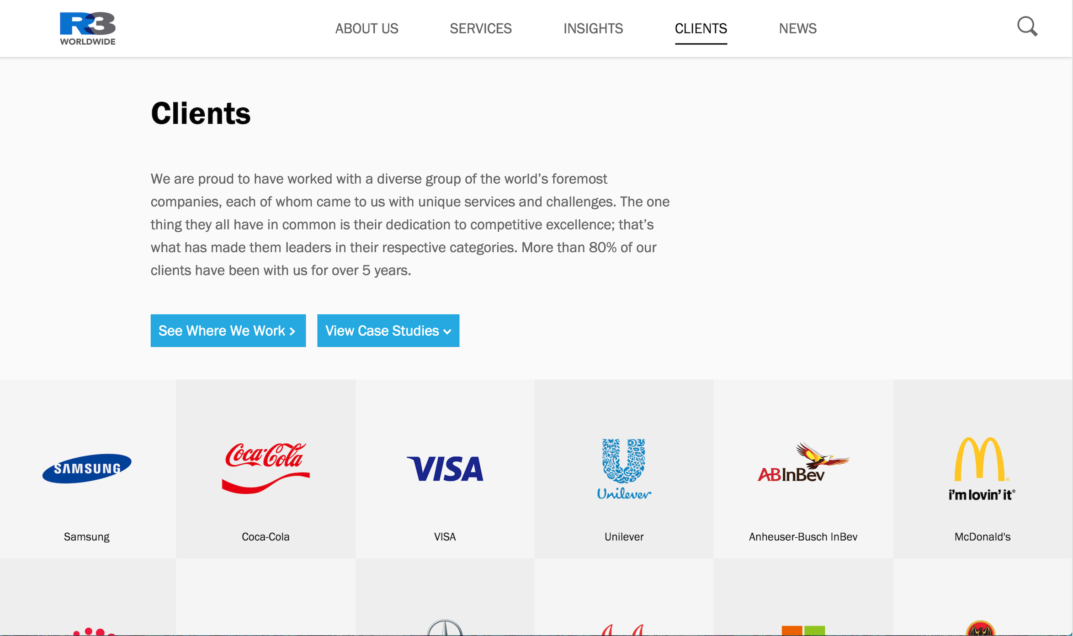This screenshot has width=1073, height=636.
Task: Select the Coca-Cola client name
Action: click(266, 536)
